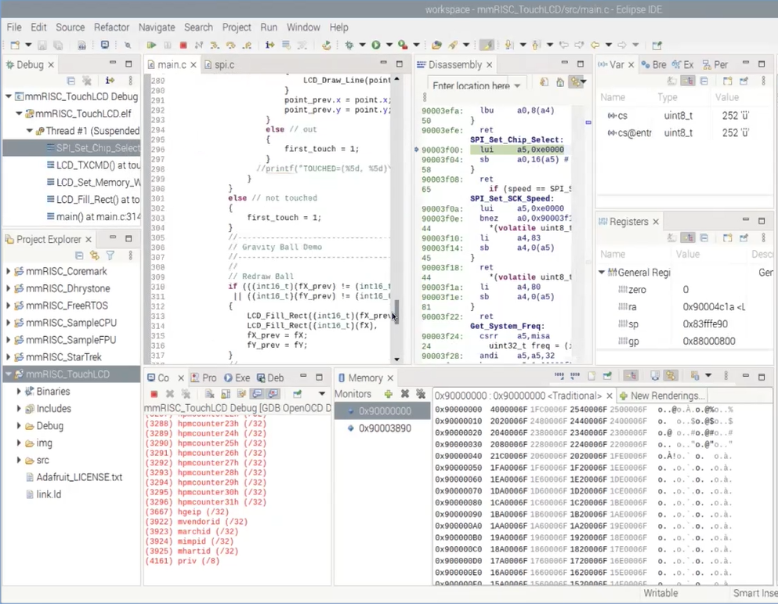The height and width of the screenshot is (604, 778).
Task: Toggle Link with Editor in Project Explorer
Action: point(95,255)
